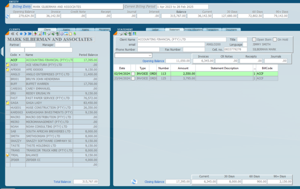Viewport: 300px width, 189px height.
Task: Go to first client record arrow
Action: (13, 34)
